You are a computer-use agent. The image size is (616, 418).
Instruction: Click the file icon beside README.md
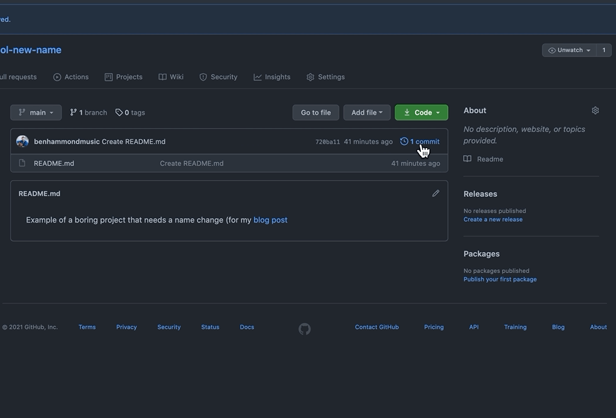pos(22,163)
